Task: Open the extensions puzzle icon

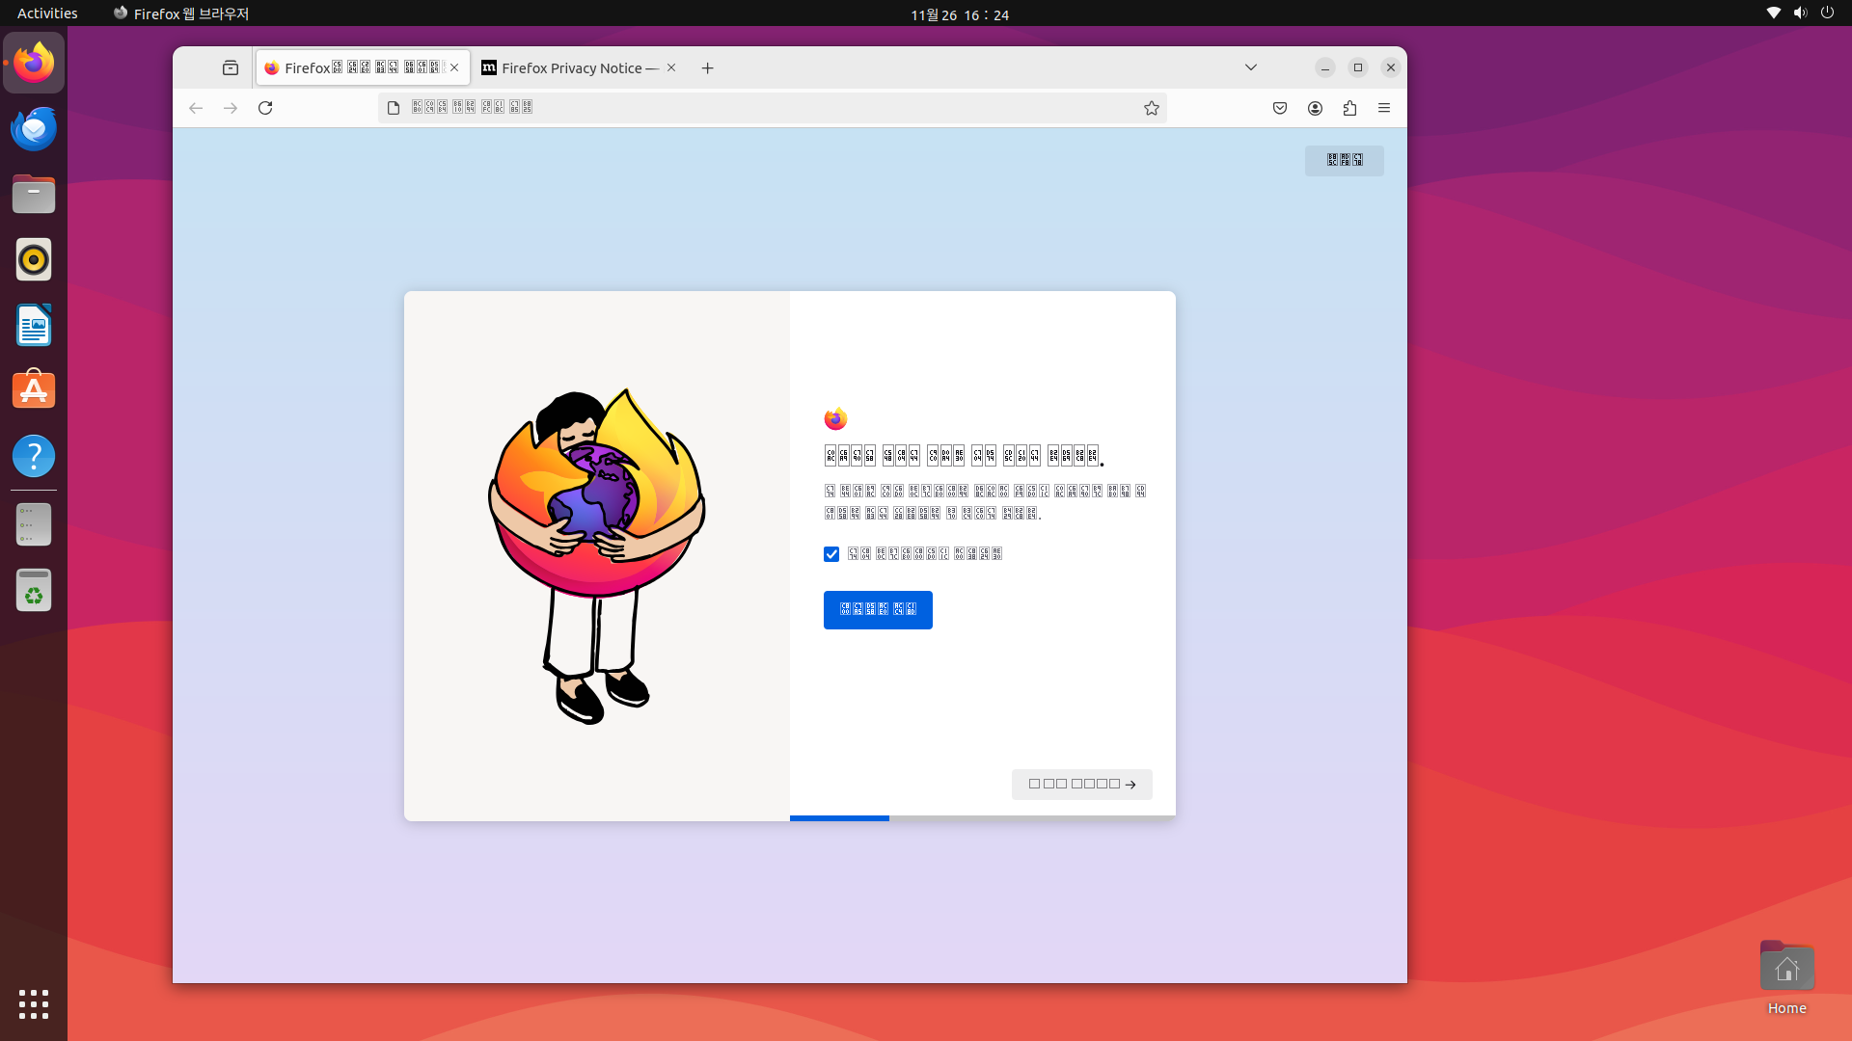Action: point(1349,108)
